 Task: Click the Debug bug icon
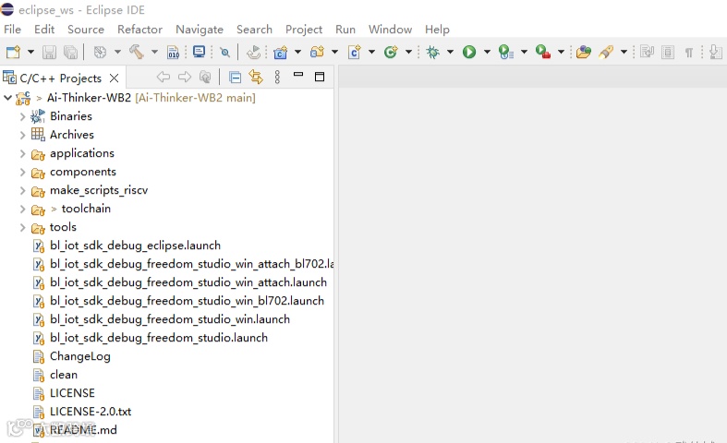tap(433, 52)
